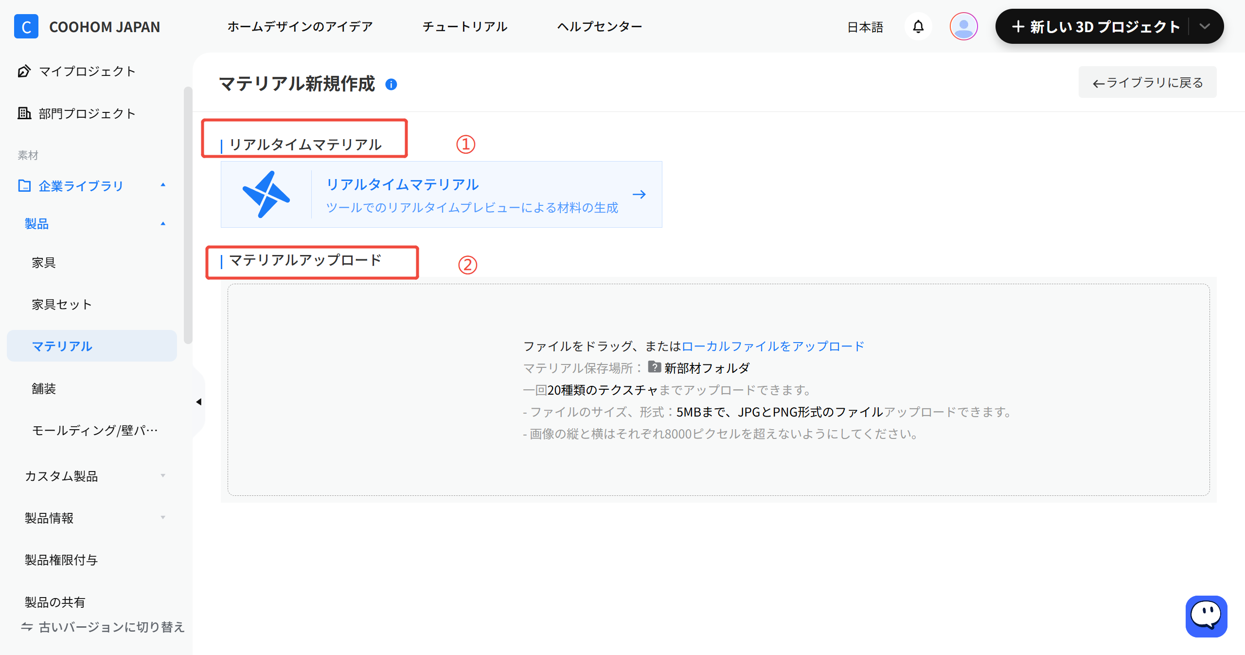Select マテリアル in the sidebar
1245x655 pixels.
91,346
